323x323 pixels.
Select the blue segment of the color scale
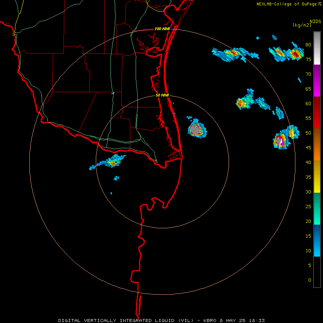pyautogui.click(x=317, y=240)
